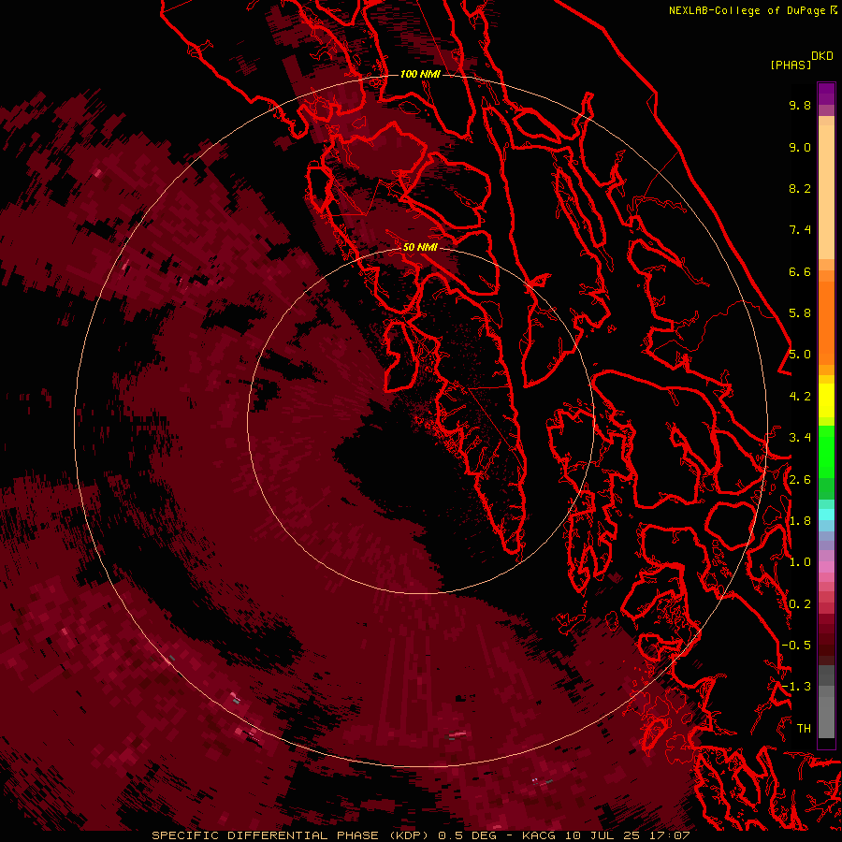Click the 5.8 scale value
The image size is (842, 842).
800,313
